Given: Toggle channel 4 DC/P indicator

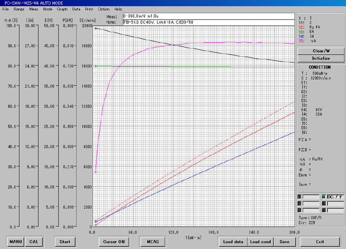Looking at the screenshot, I should pyautogui.click(x=324, y=196).
